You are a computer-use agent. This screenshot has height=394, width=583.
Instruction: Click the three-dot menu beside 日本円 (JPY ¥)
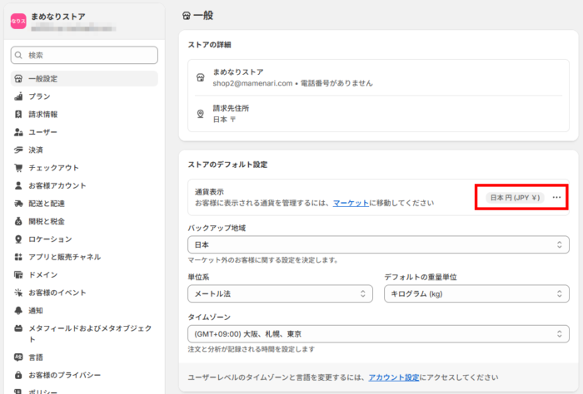coord(557,198)
